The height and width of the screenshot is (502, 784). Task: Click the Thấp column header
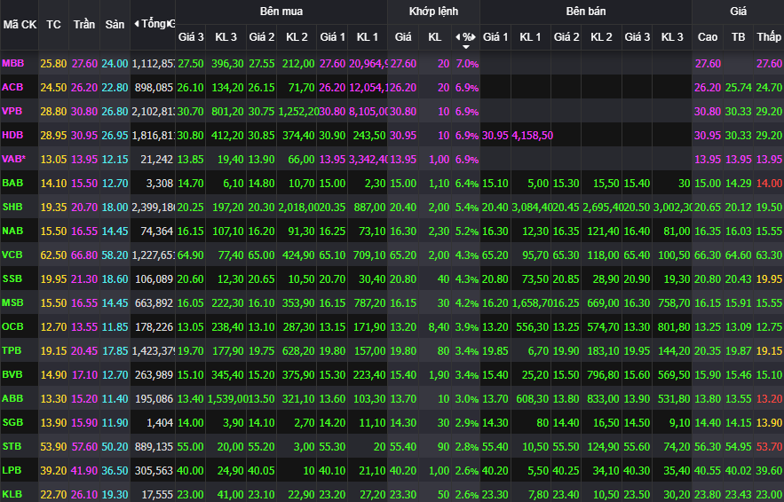[768, 37]
